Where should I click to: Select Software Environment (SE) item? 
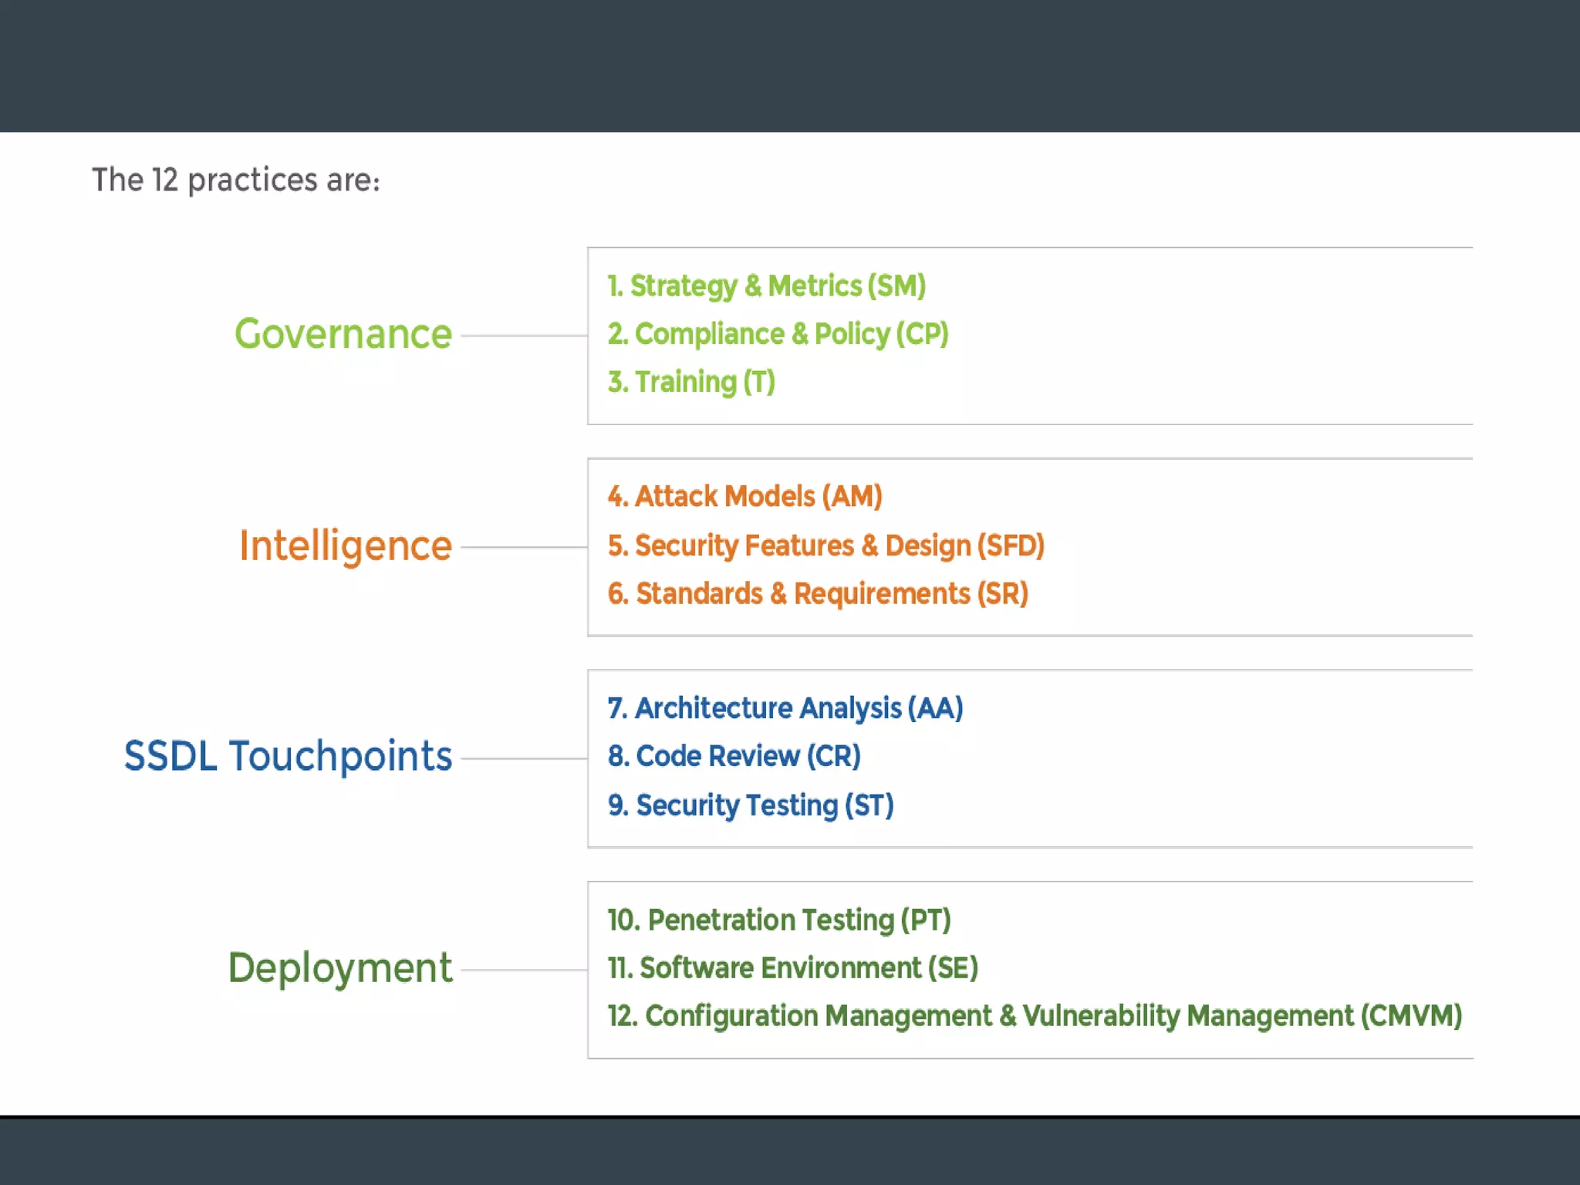792,968
